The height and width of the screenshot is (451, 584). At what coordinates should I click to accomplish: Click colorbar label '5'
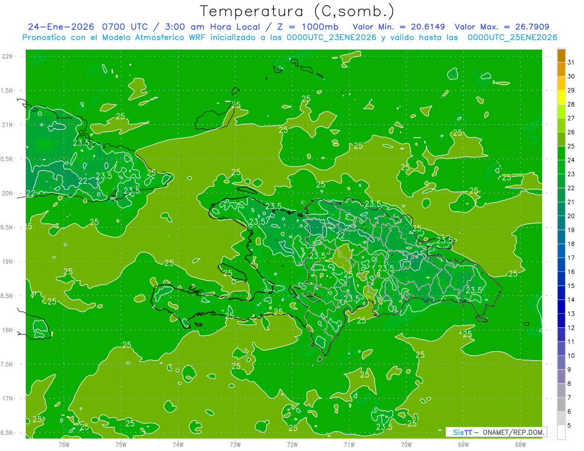(x=569, y=425)
